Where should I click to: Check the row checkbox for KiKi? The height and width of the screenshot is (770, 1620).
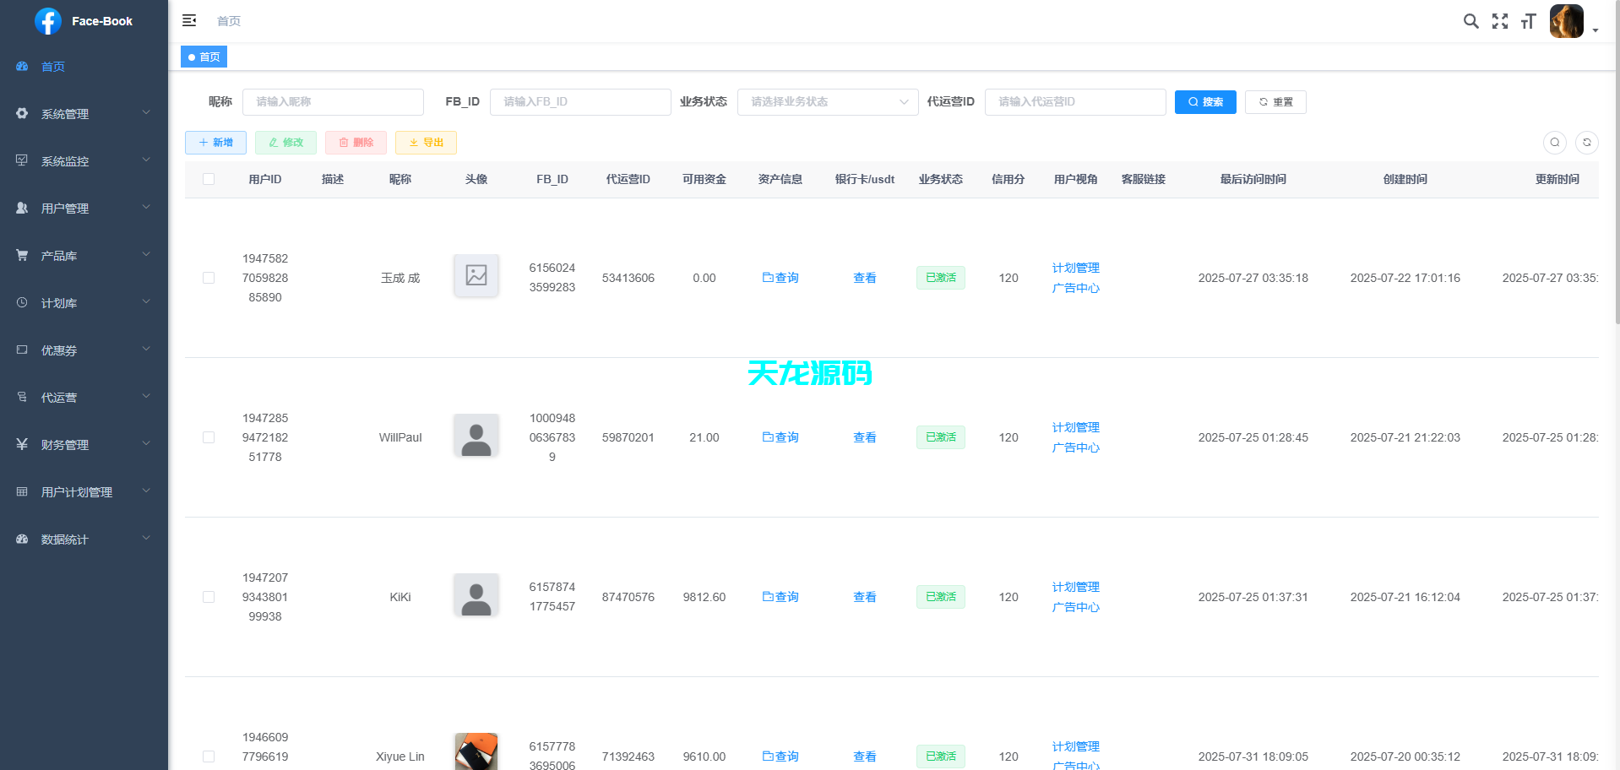(x=209, y=597)
